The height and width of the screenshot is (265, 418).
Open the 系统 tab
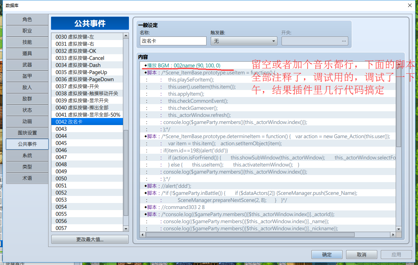pyautogui.click(x=27, y=156)
